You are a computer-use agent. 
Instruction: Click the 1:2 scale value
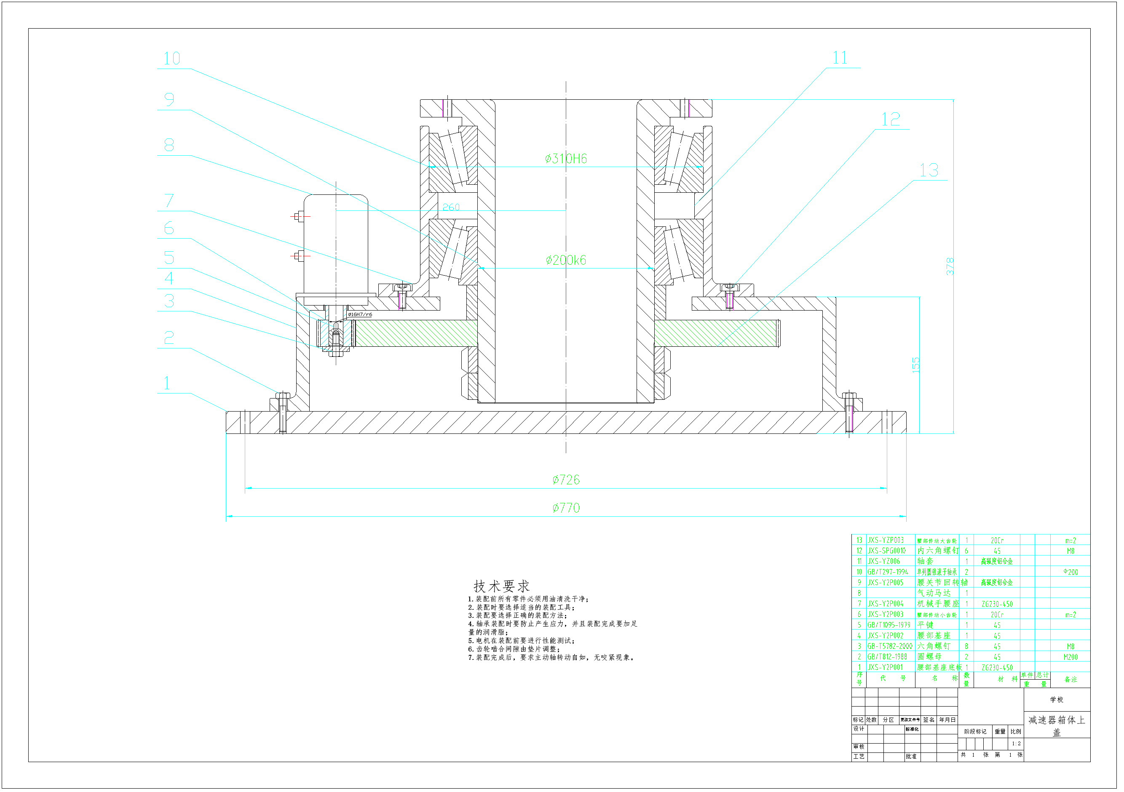point(1016,744)
